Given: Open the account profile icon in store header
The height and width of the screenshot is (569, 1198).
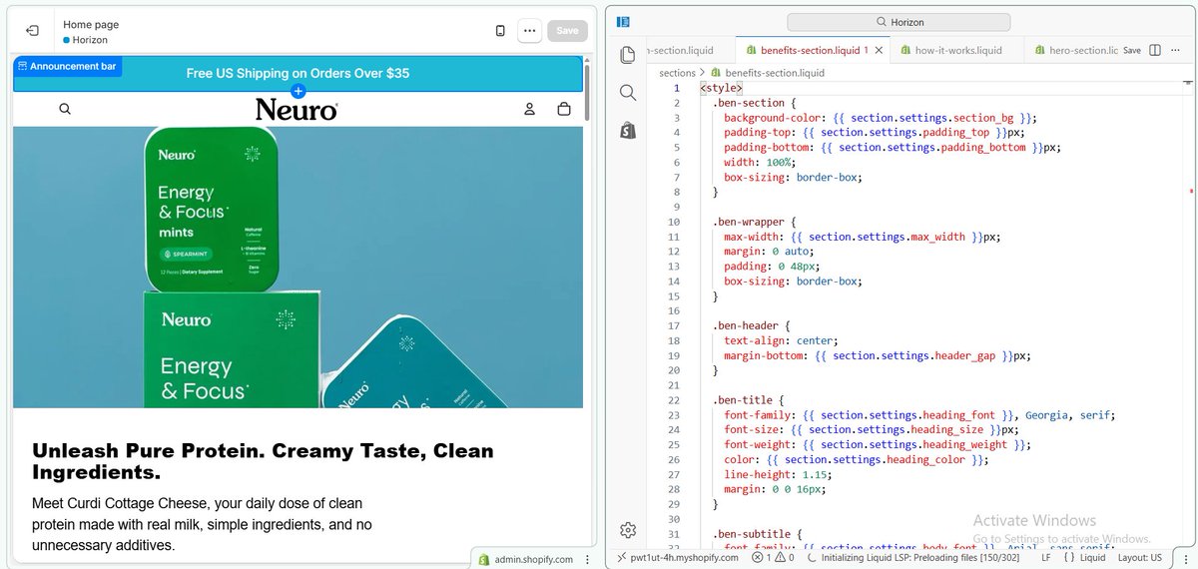Looking at the screenshot, I should (x=530, y=109).
